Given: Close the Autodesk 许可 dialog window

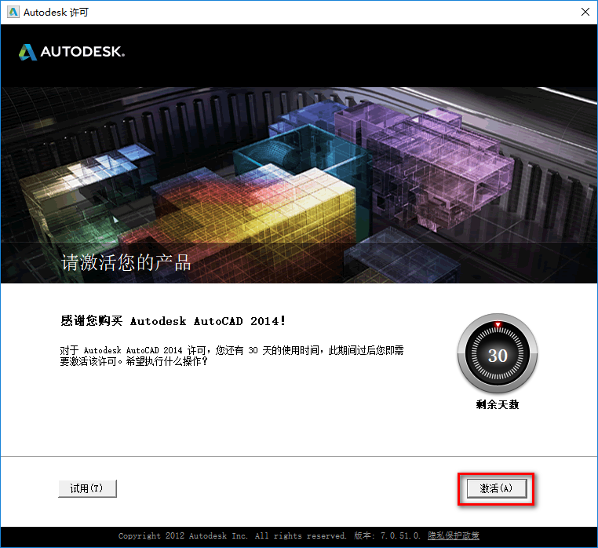Looking at the screenshot, I should coord(584,12).
